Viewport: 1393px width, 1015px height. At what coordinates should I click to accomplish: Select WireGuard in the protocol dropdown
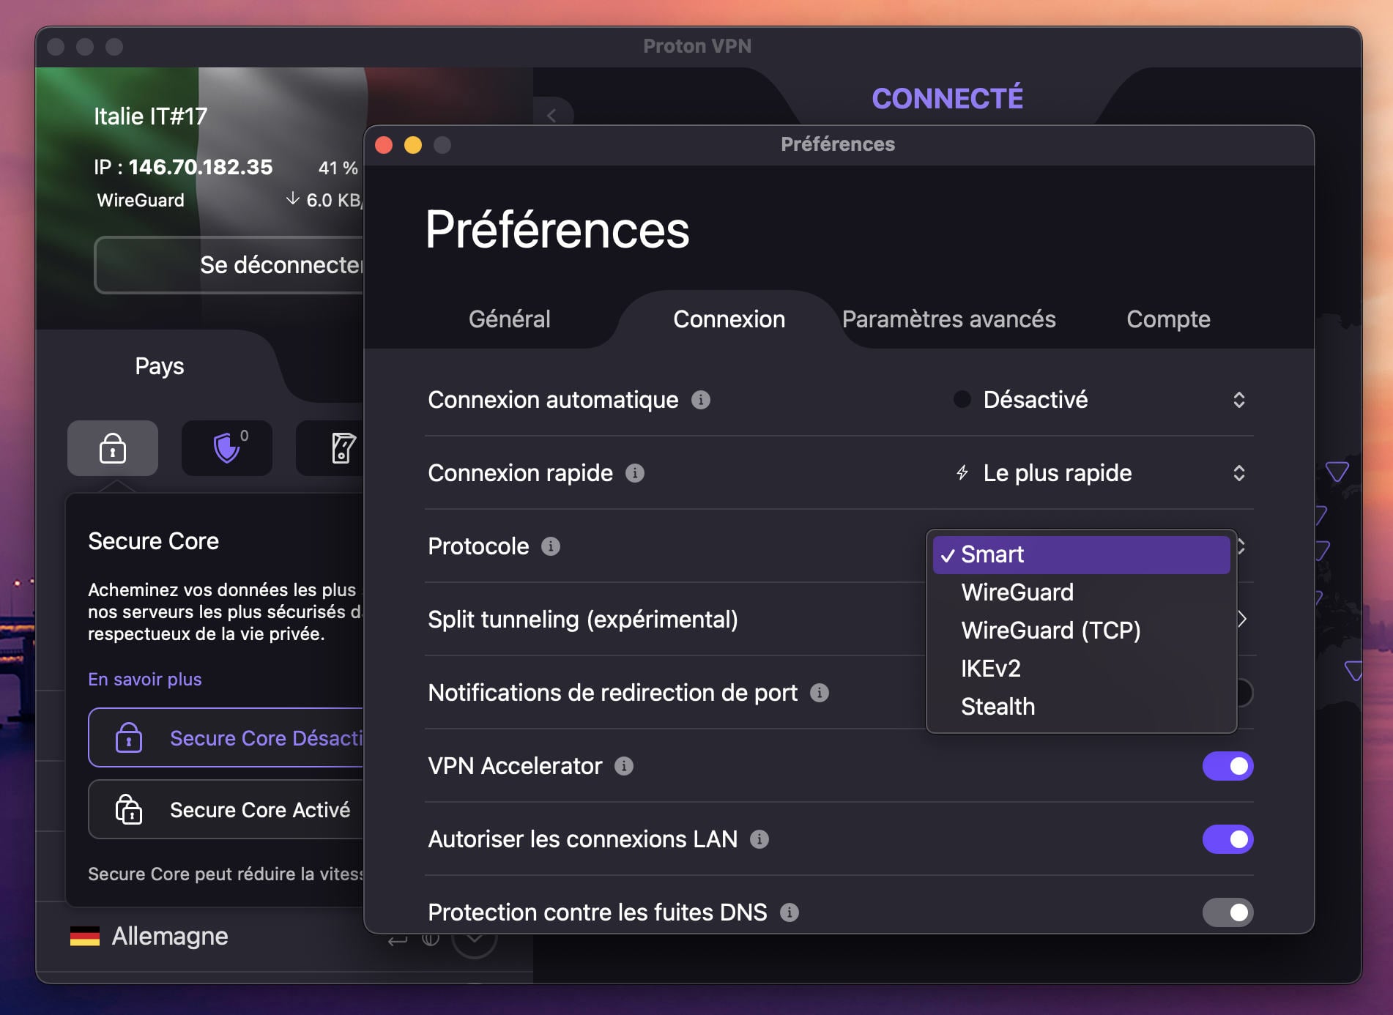pos(1018,592)
